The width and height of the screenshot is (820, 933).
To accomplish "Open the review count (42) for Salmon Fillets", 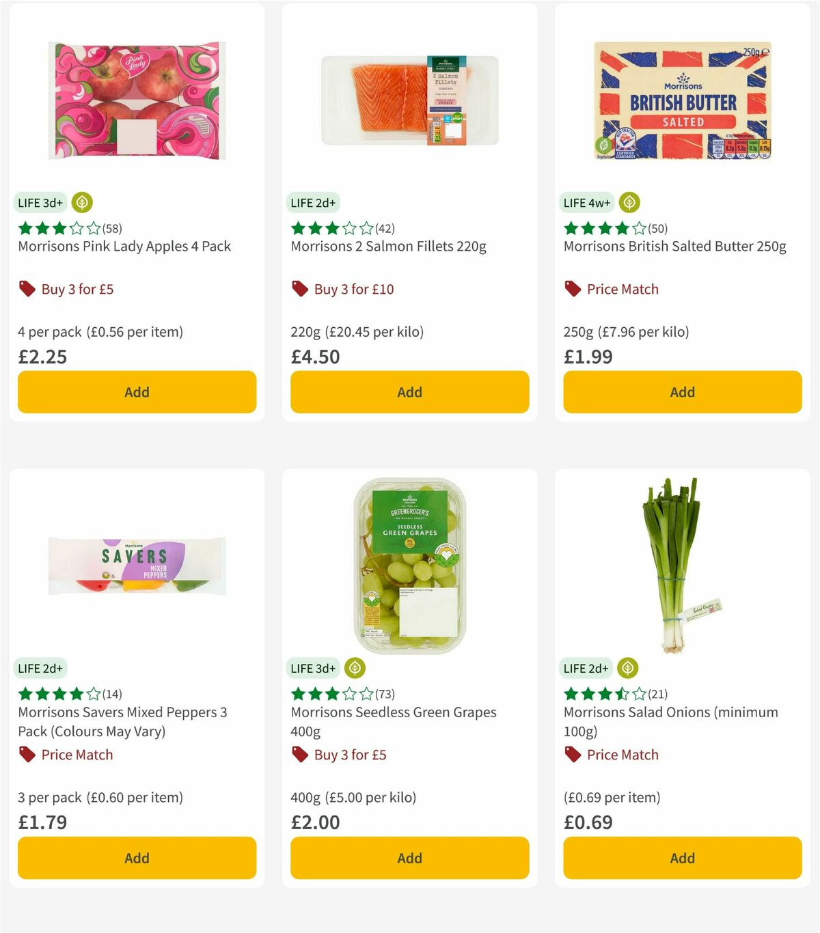I will click(386, 229).
